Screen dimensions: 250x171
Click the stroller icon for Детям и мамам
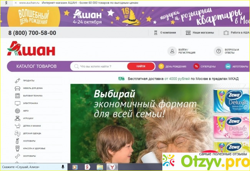click(18, 126)
